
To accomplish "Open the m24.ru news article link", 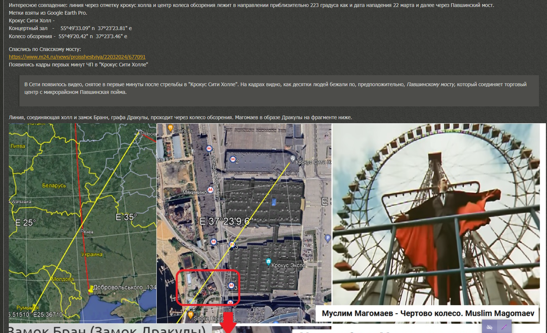I will tap(77, 57).
